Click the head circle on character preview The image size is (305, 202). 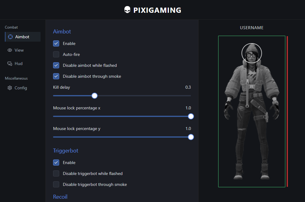coord(252,53)
